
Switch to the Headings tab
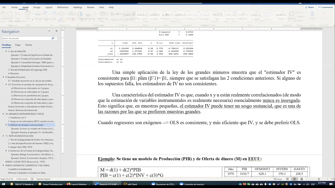6,45
